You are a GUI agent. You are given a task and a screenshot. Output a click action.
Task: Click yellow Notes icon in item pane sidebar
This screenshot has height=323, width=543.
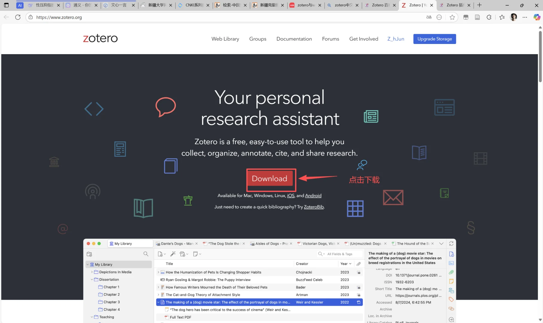[x=451, y=281]
